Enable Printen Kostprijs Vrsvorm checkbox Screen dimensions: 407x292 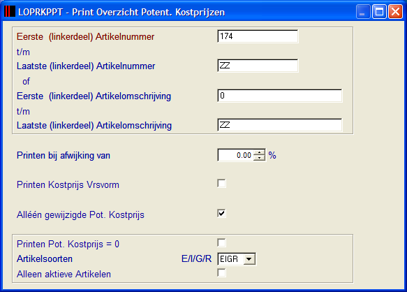(x=222, y=184)
